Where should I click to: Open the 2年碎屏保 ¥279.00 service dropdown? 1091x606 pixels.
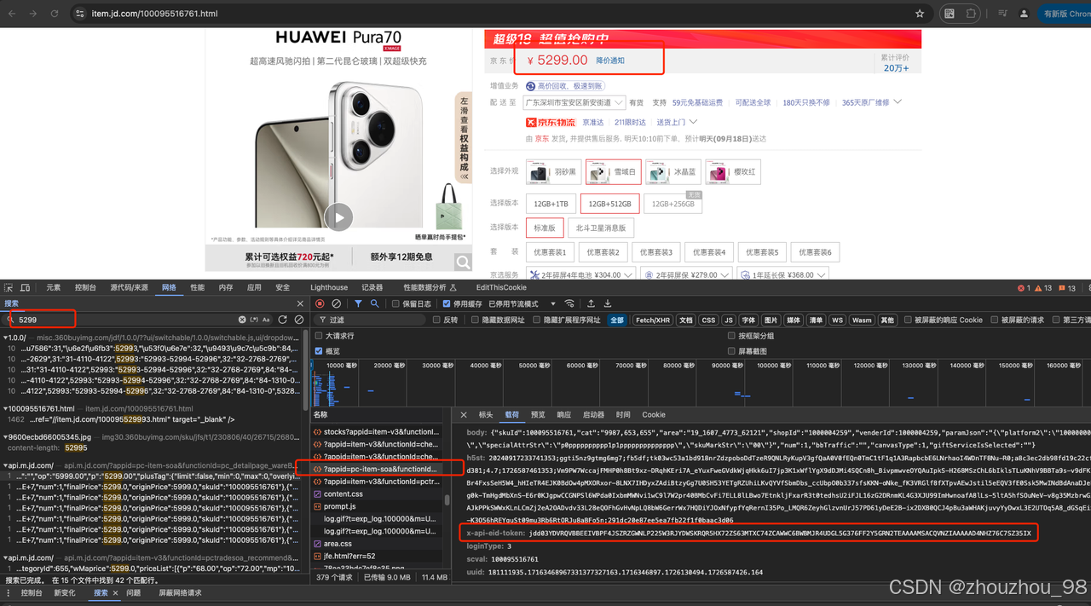685,275
